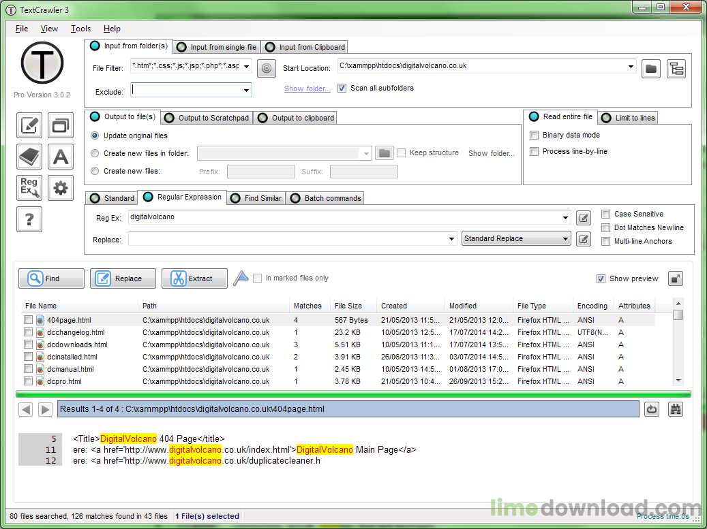
Task: Click the expand preview pane icon
Action: coord(676,278)
